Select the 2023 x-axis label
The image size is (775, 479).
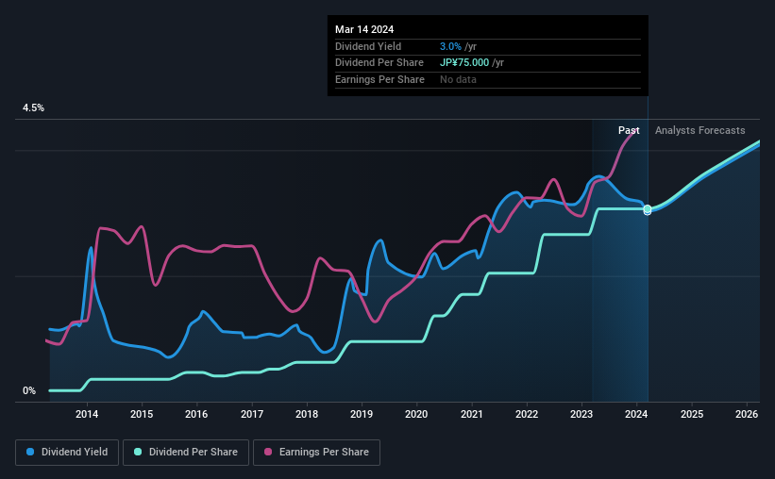581,414
